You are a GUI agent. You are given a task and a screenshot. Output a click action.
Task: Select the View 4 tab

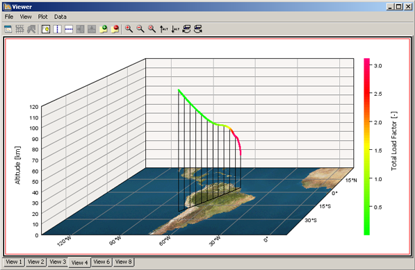(x=80, y=262)
